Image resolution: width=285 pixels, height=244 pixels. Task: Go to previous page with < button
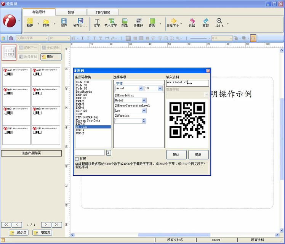(x=17, y=225)
